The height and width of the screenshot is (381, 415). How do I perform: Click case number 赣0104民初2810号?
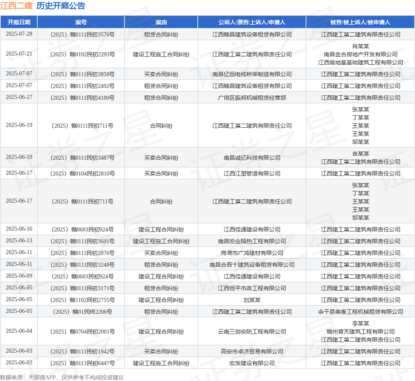click(x=83, y=173)
